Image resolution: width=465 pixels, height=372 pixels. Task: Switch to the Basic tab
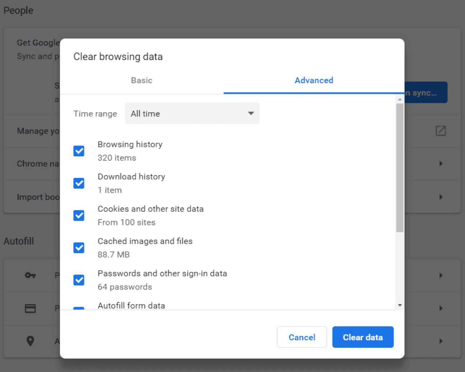tap(141, 80)
